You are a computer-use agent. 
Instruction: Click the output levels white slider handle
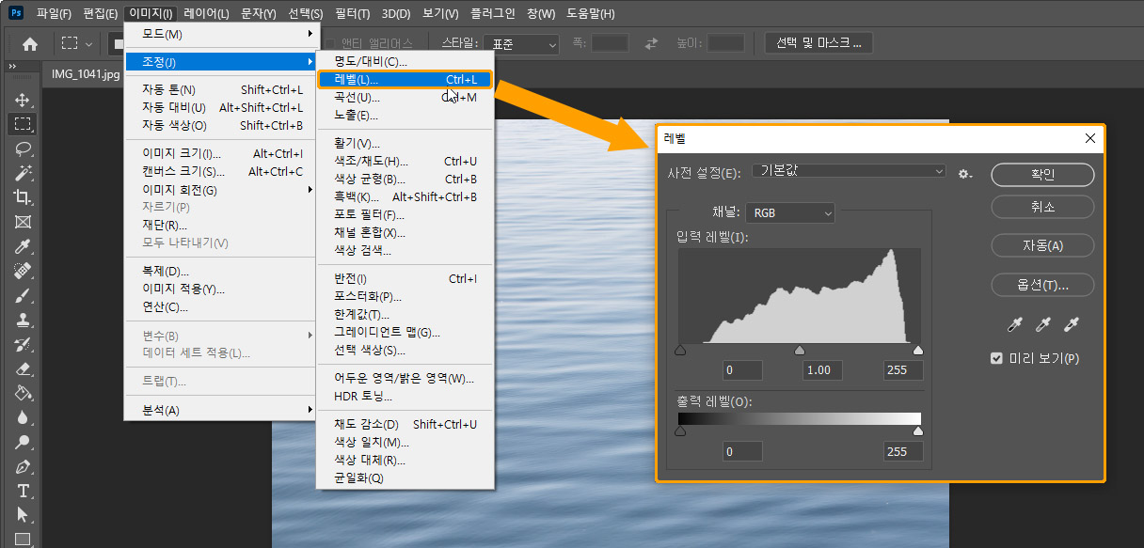click(918, 431)
